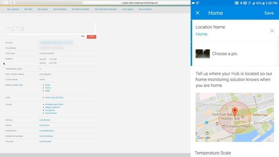
Task: Click the browser address bar
Action: [x=136, y=3]
